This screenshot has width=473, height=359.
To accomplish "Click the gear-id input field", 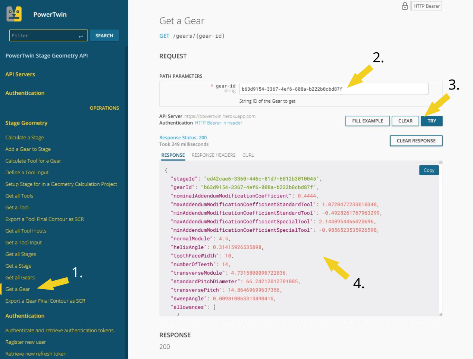I will point(333,89).
